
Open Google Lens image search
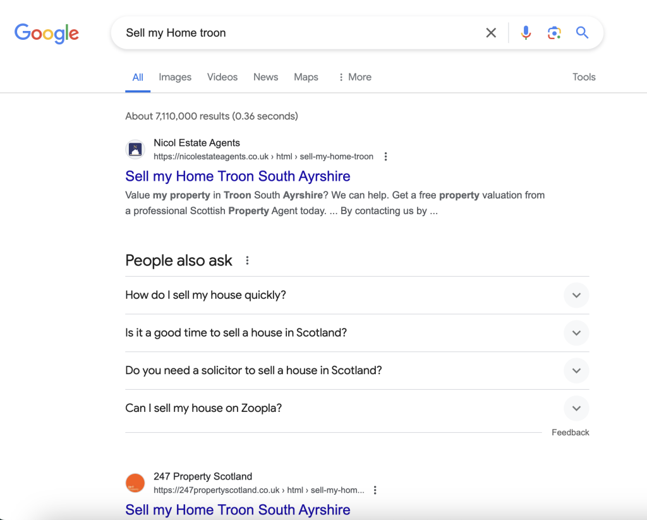click(554, 32)
